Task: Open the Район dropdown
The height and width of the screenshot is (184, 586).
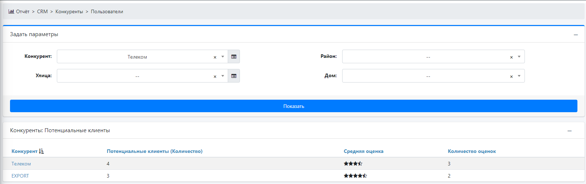Action: (519, 57)
